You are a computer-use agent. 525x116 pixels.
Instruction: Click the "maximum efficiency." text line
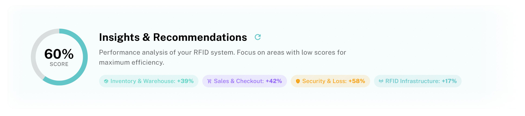pos(132,62)
